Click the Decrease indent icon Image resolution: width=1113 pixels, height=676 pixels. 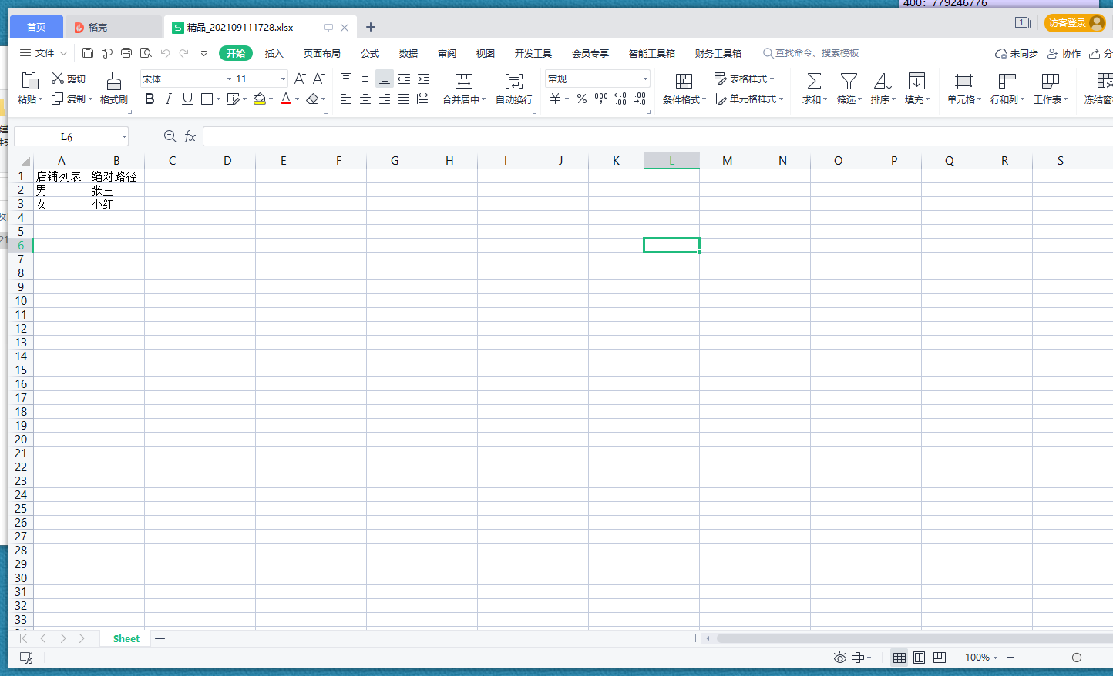pyautogui.click(x=404, y=79)
